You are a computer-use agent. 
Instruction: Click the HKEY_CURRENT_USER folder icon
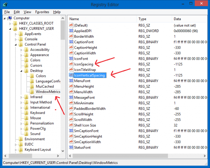coord(15,28)
